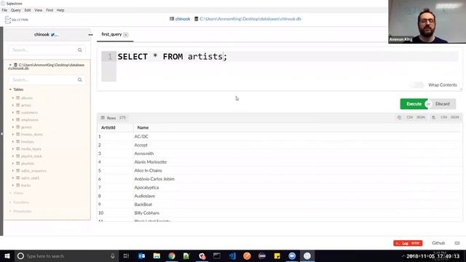
Task: Click the playlist_track table icon
Action: [x=17, y=156]
